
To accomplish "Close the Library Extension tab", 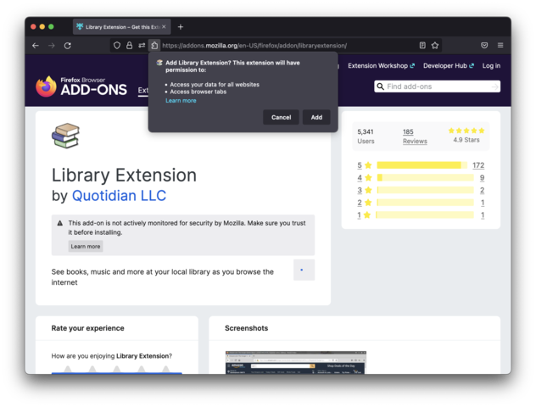I will pos(164,26).
